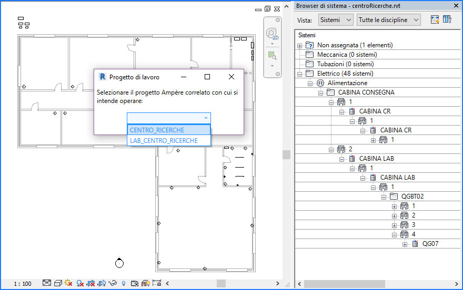Toggle the Sun Path icon

click(x=68, y=283)
